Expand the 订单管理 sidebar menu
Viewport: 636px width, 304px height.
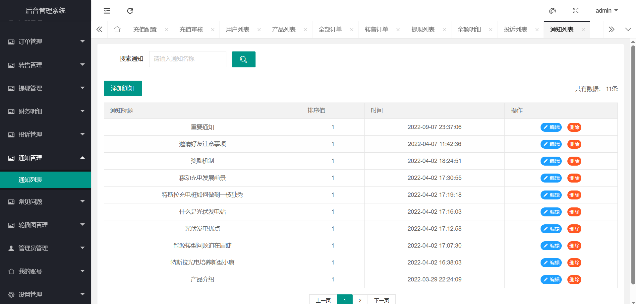(45, 42)
